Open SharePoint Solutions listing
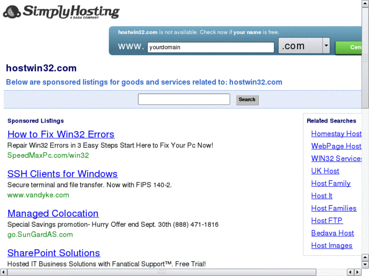Viewport: 369px width, 276px height. click(x=54, y=253)
